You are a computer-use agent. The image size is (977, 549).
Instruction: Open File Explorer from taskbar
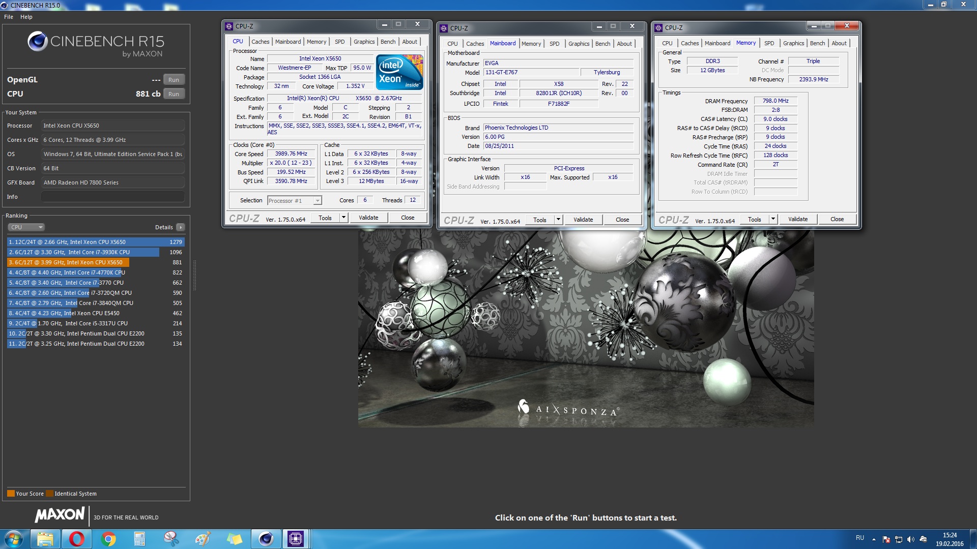45,539
